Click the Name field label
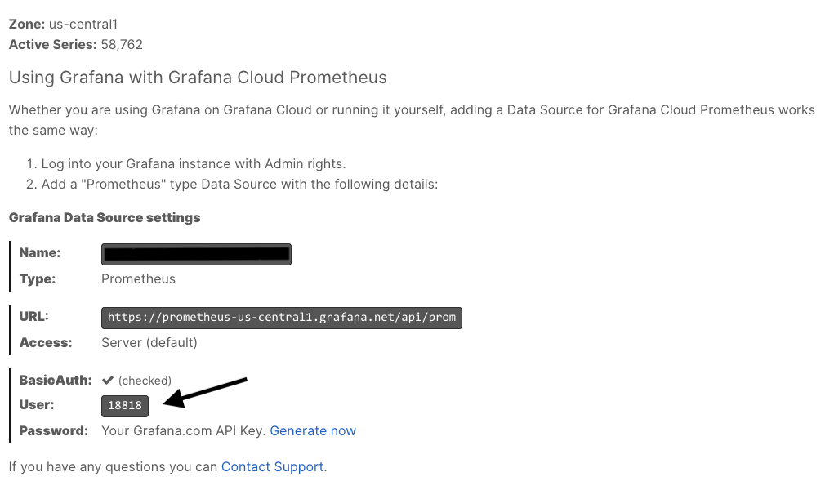This screenshot has width=834, height=490. tap(40, 253)
